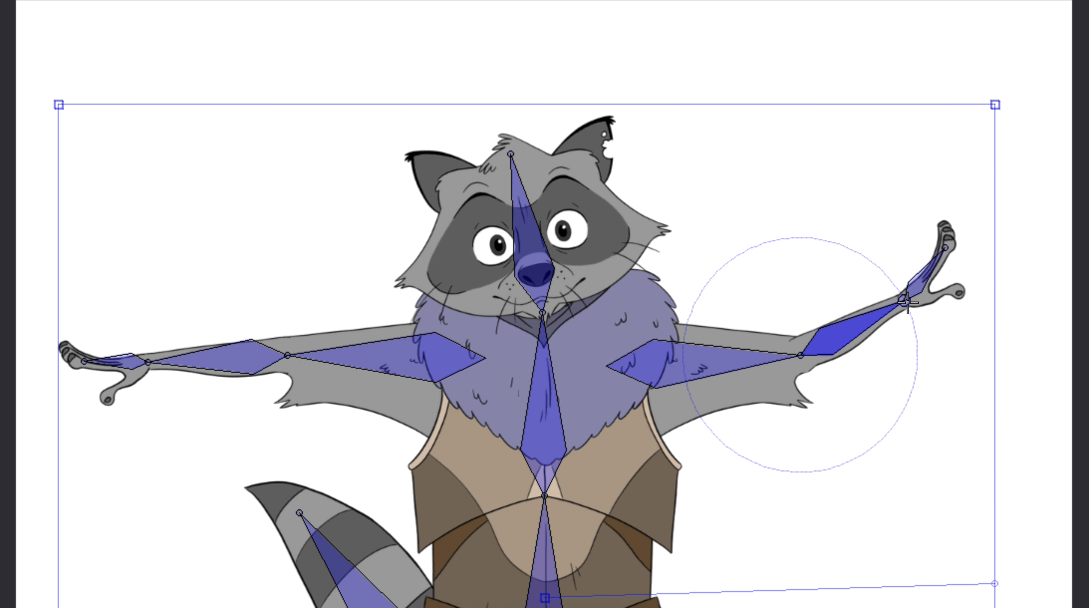1089x608 pixels.
Task: Click the elbow joint of the outstretched straight arm
Action: [287, 355]
